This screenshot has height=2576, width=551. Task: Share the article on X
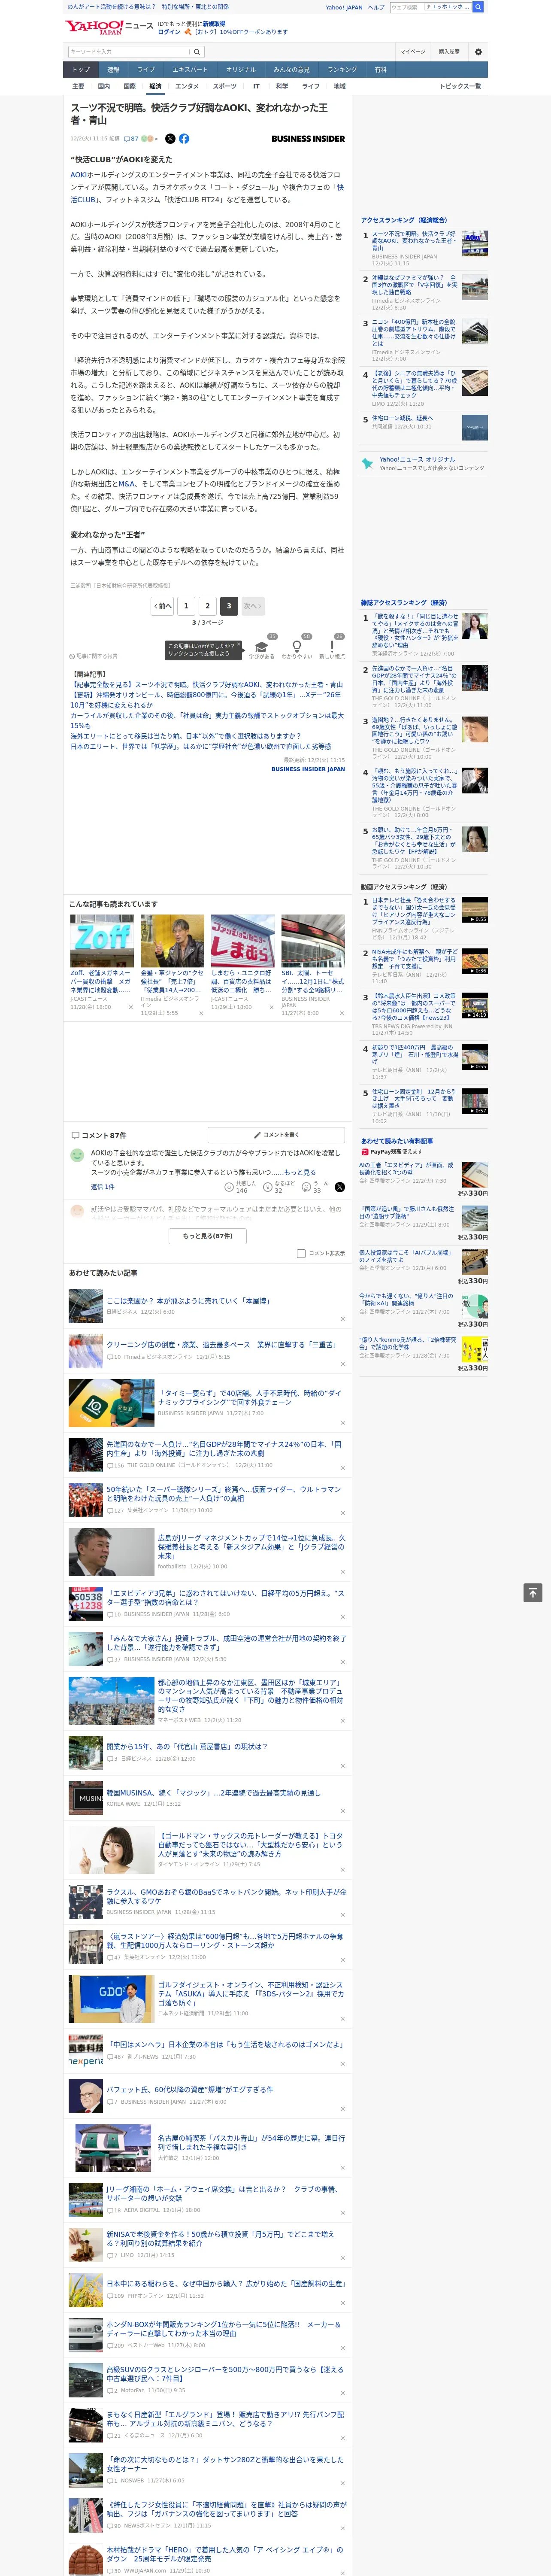(170, 139)
